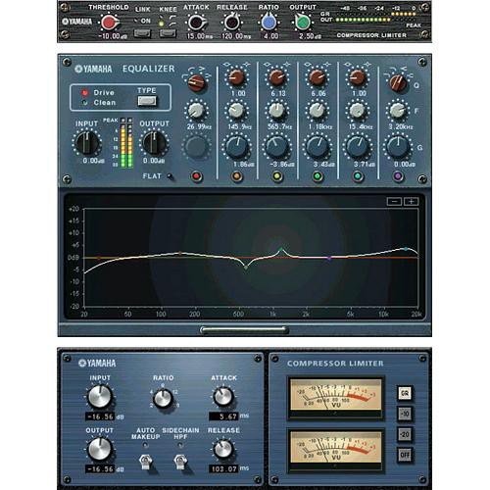Click the frequency knob set to 3.20 kHz
Image resolution: width=490 pixels, height=490 pixels.
coord(398,111)
